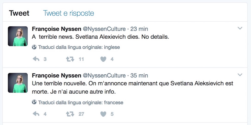Retweet the French 'terrible nouvelle' tweet
This screenshot has width=251, height=125.
70,114
